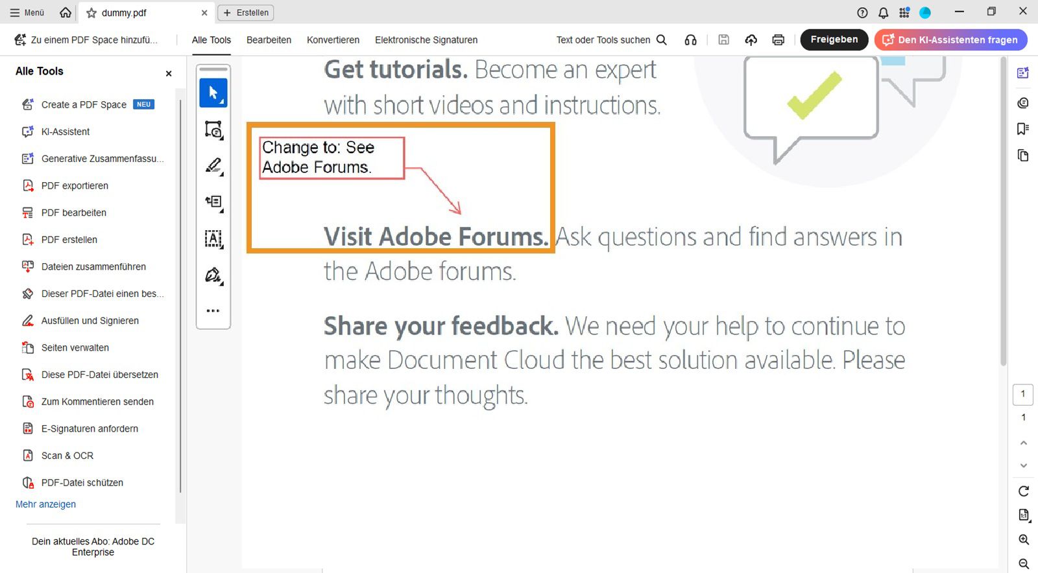The height and width of the screenshot is (573, 1038).
Task: View notifications bell
Action: (x=884, y=12)
